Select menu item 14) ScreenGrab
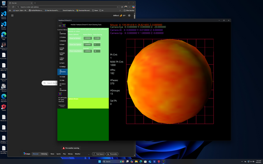Image resolution: width=263 pixels, height=164 pixels. pyautogui.click(x=62, y=90)
